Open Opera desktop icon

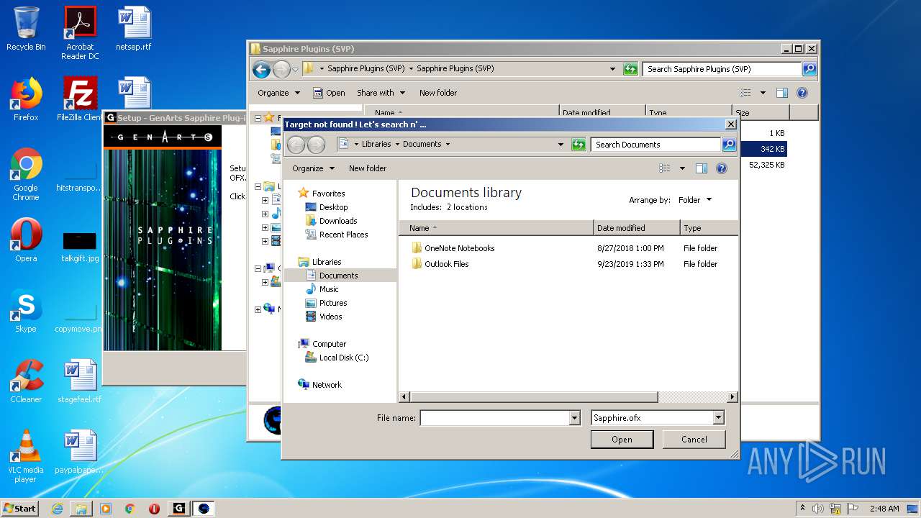coord(26,241)
